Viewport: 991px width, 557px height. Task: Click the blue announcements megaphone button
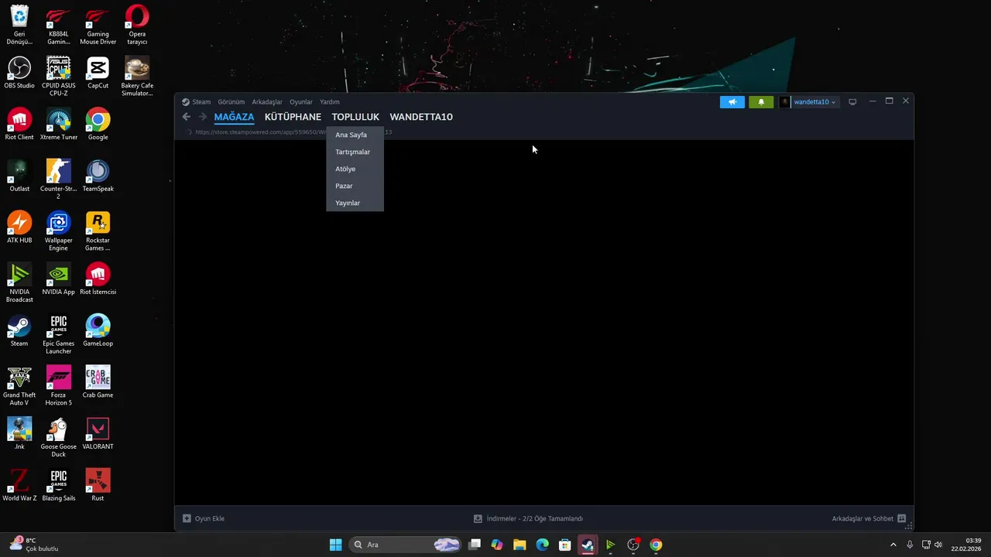pyautogui.click(x=732, y=102)
